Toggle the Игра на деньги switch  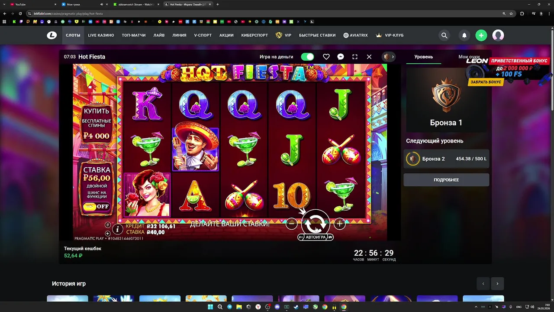307,57
